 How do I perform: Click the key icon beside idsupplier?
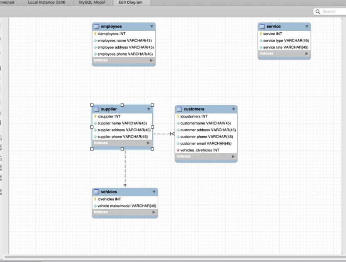[95, 116]
